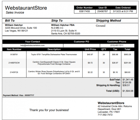Select the Sales Invoice subtitle

15,13
